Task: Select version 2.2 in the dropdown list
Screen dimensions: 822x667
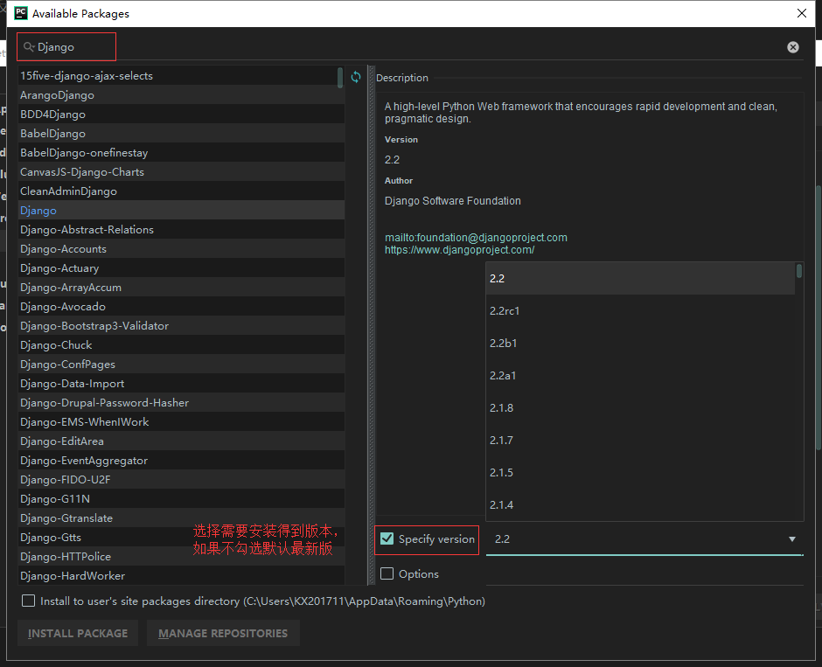Action: [x=640, y=279]
